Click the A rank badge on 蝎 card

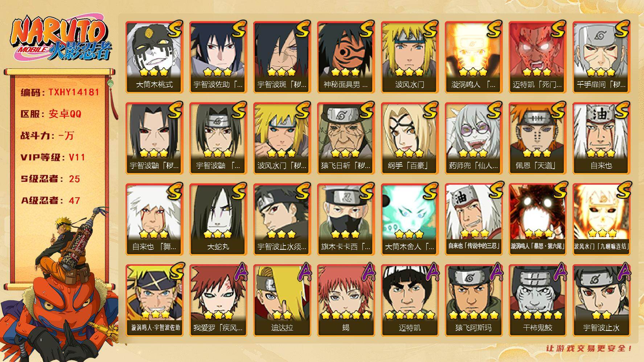tap(366, 272)
